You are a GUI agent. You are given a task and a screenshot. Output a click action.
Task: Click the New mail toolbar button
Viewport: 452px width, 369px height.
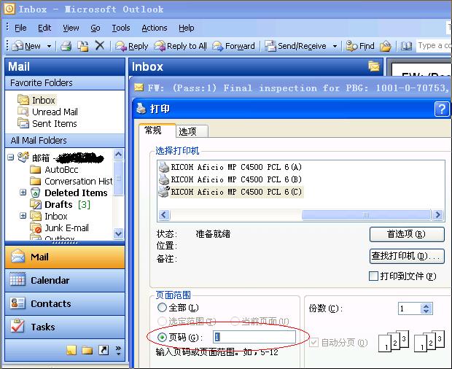26,46
